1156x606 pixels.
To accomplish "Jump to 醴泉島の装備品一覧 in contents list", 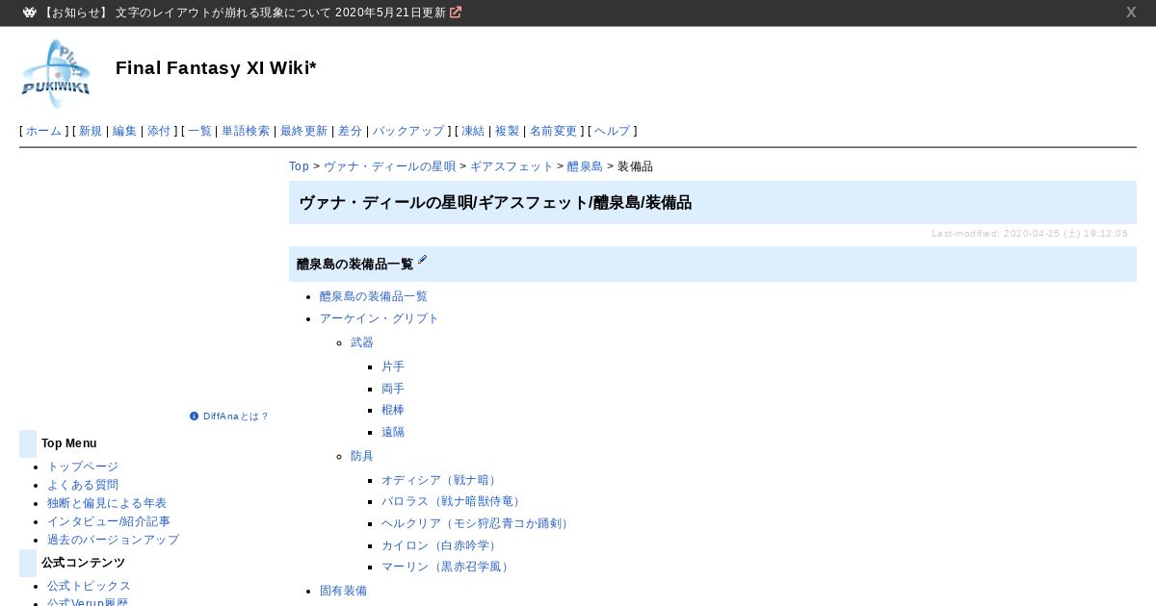I will coord(374,296).
